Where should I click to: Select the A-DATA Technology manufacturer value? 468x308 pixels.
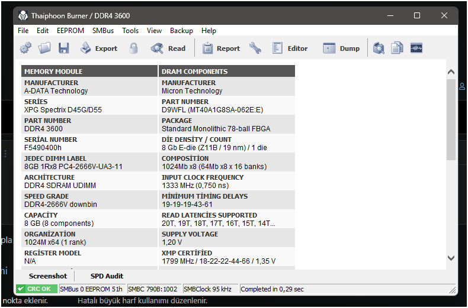click(x=56, y=91)
